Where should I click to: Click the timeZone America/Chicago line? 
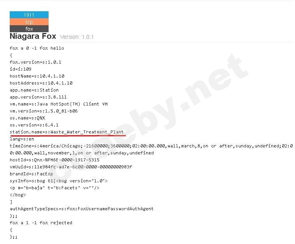click(x=152, y=149)
